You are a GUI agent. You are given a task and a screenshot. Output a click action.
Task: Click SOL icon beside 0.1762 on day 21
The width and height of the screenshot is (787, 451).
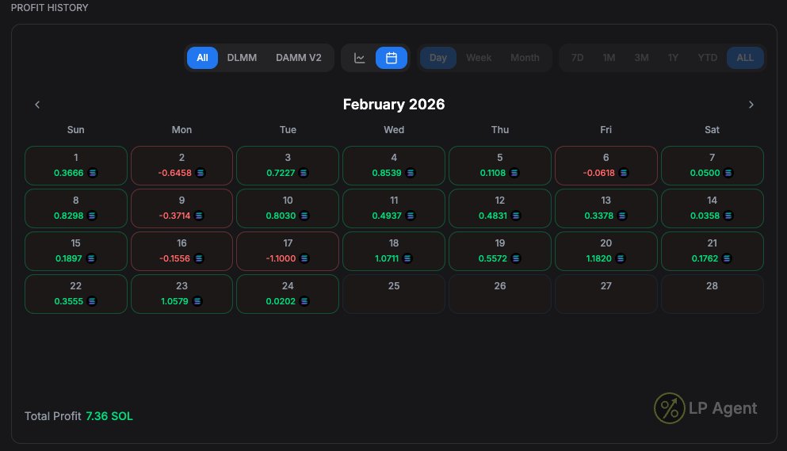click(727, 258)
